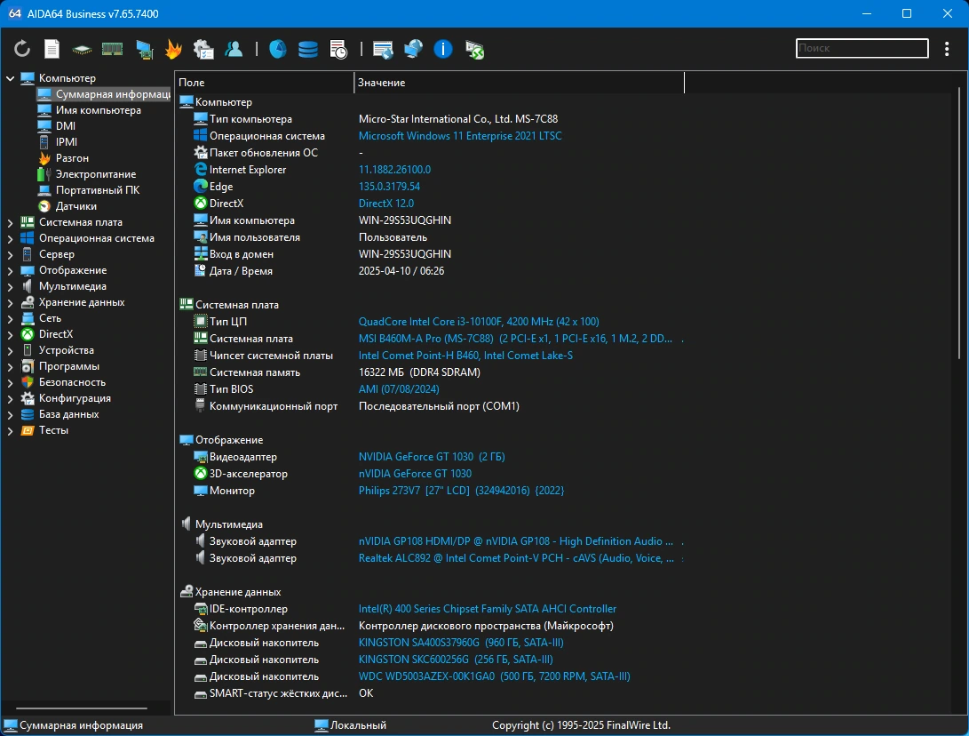Click the Windows logo beside Операционная система row

coord(200,135)
